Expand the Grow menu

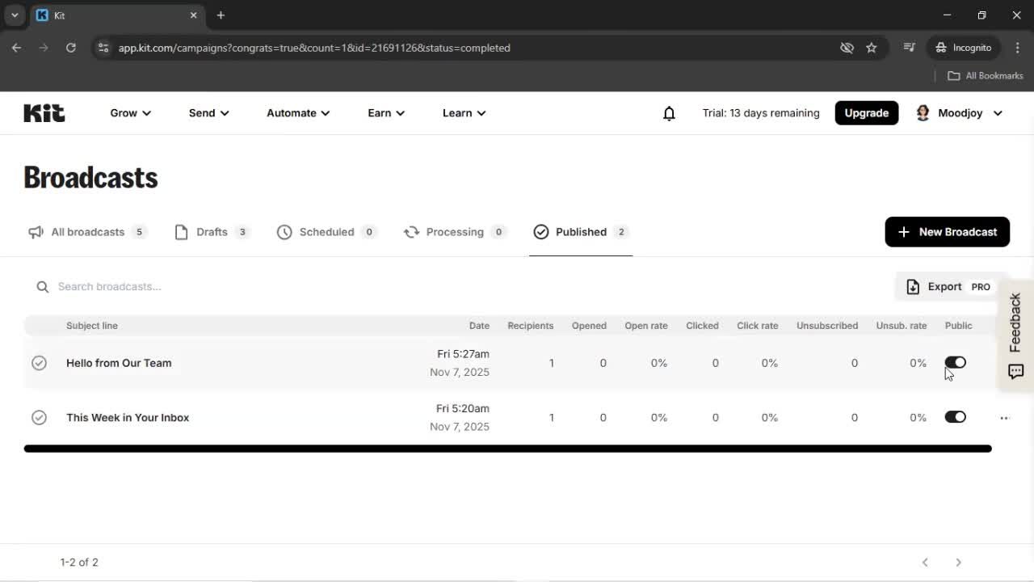click(x=129, y=113)
